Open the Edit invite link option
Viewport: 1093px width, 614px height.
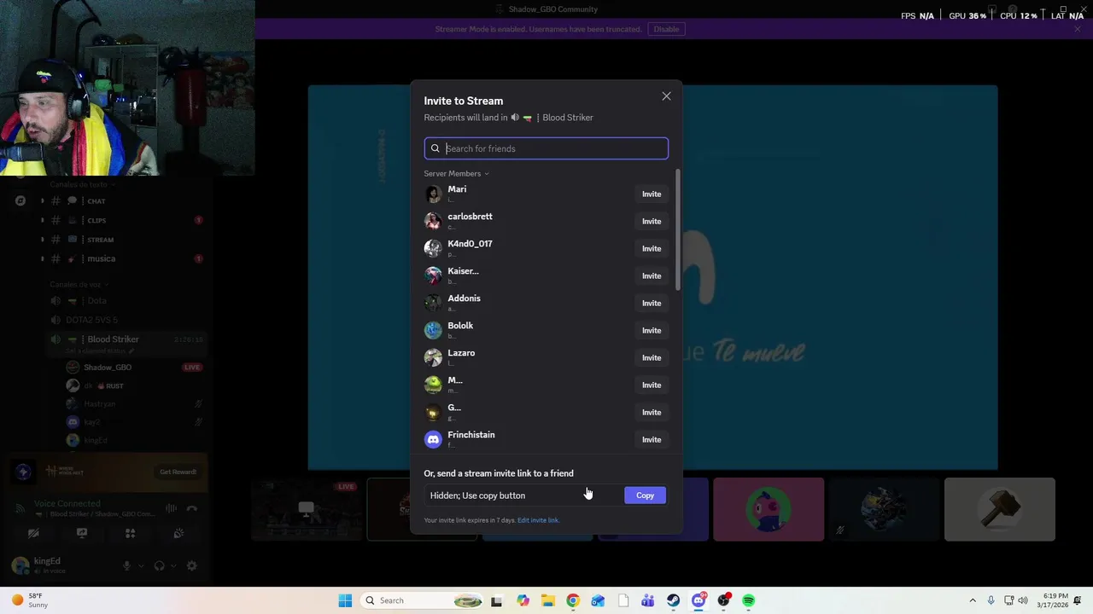(x=538, y=520)
